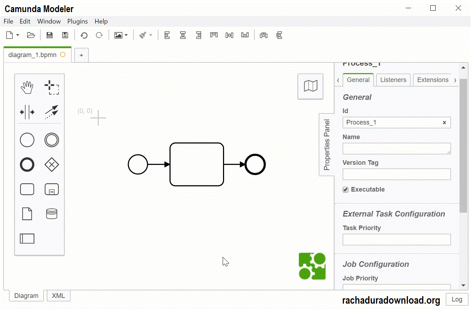Open the Edit menu
Image resolution: width=471 pixels, height=309 pixels.
pos(25,21)
